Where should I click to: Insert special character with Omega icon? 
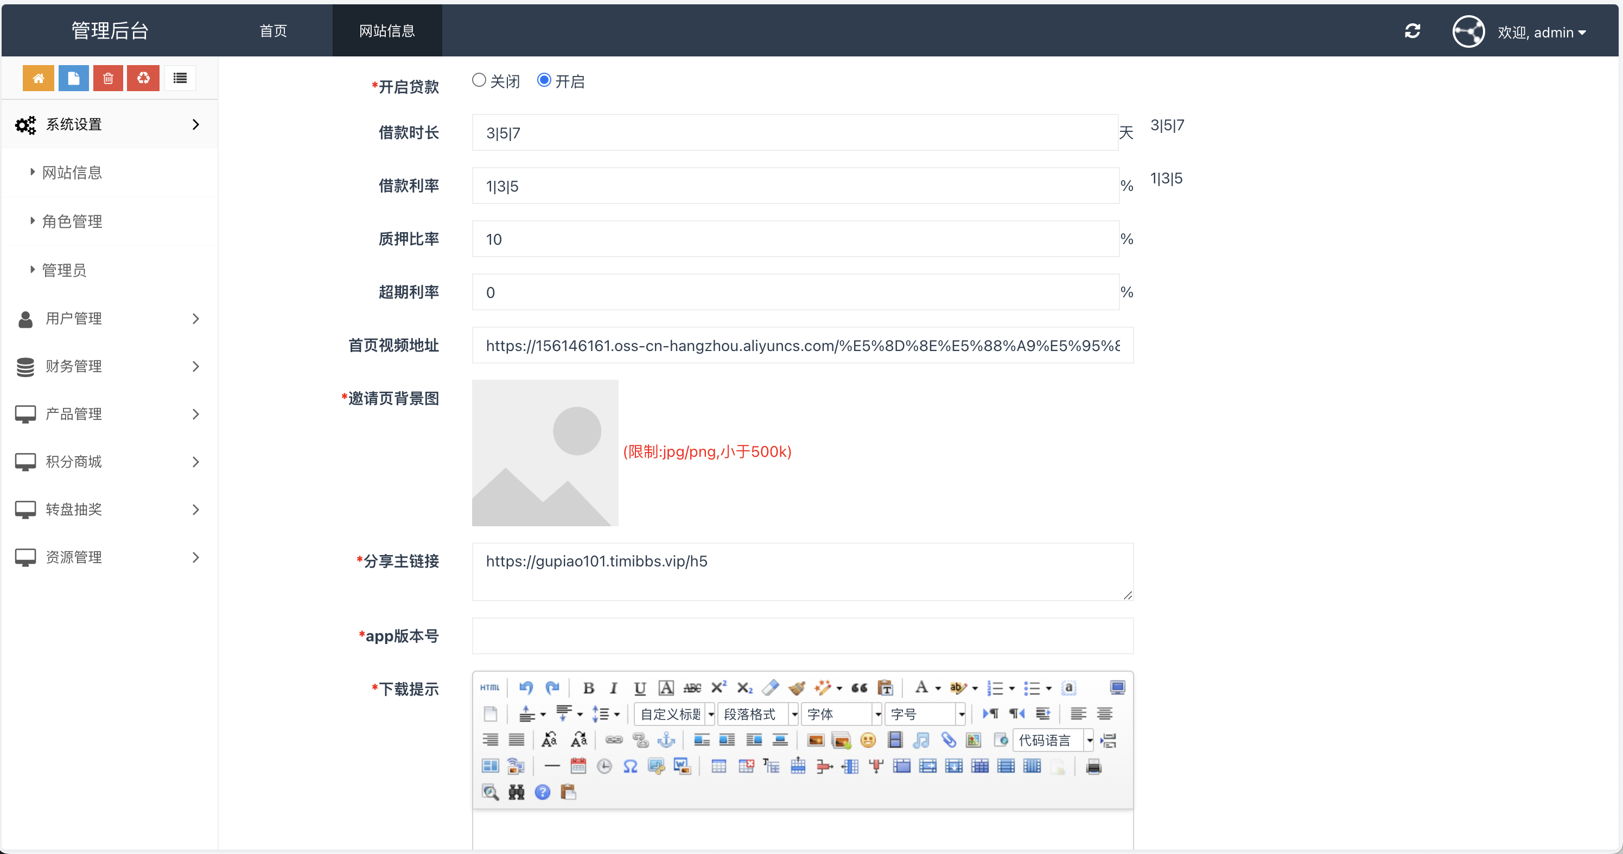(x=630, y=766)
